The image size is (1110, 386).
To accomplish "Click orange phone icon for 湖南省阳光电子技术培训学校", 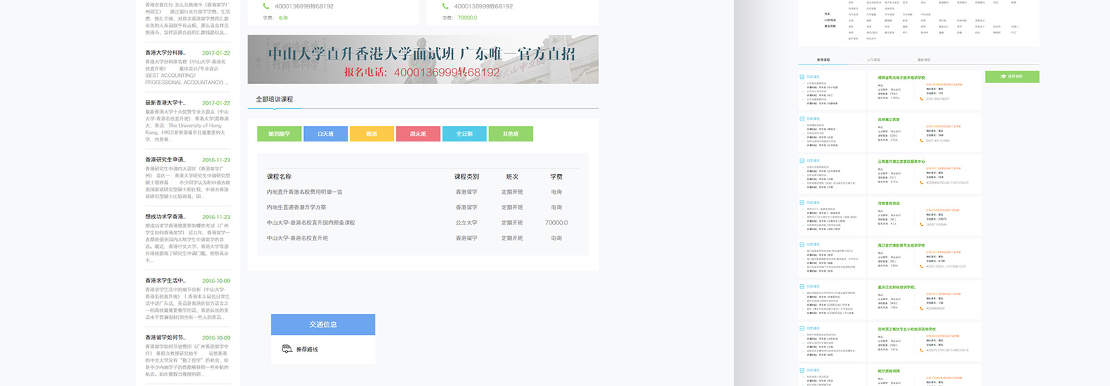I will tap(921, 98).
